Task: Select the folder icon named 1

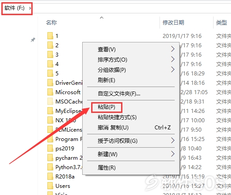Action: point(50,36)
